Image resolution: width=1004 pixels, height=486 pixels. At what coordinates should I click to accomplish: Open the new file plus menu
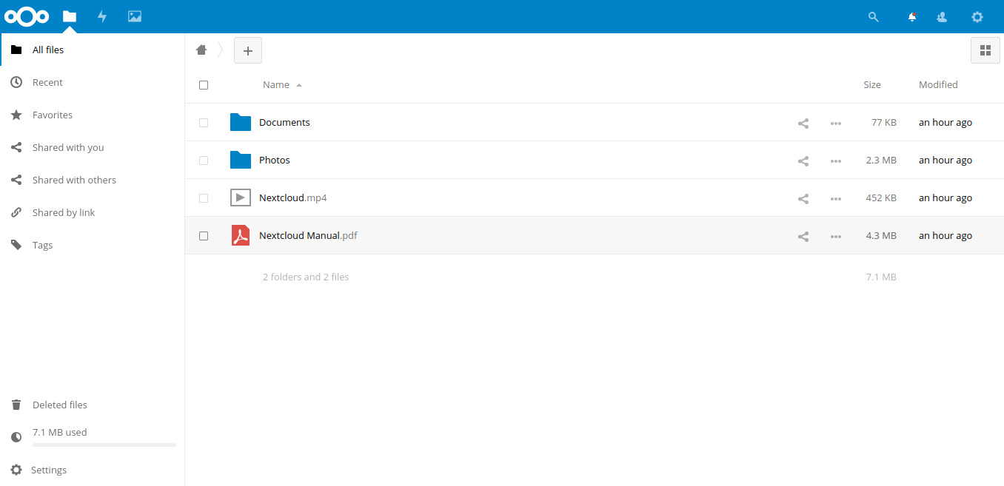248,50
